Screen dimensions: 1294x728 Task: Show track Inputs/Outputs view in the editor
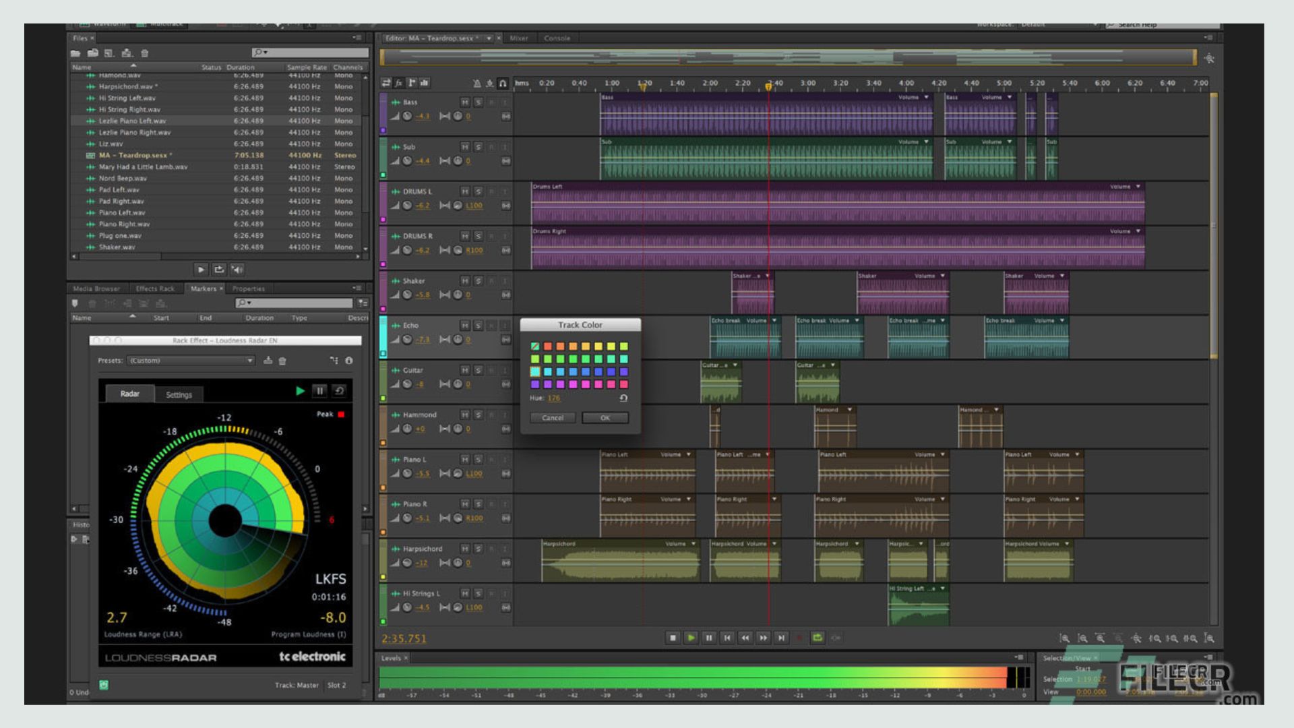tap(386, 83)
